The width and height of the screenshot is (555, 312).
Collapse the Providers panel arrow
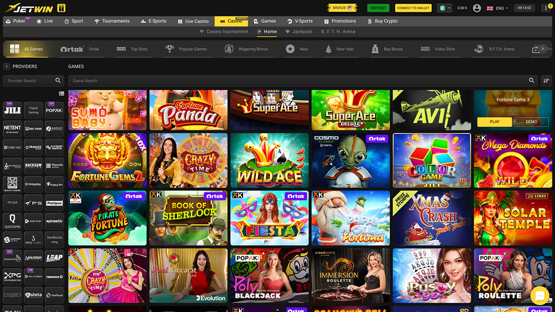click(7, 67)
